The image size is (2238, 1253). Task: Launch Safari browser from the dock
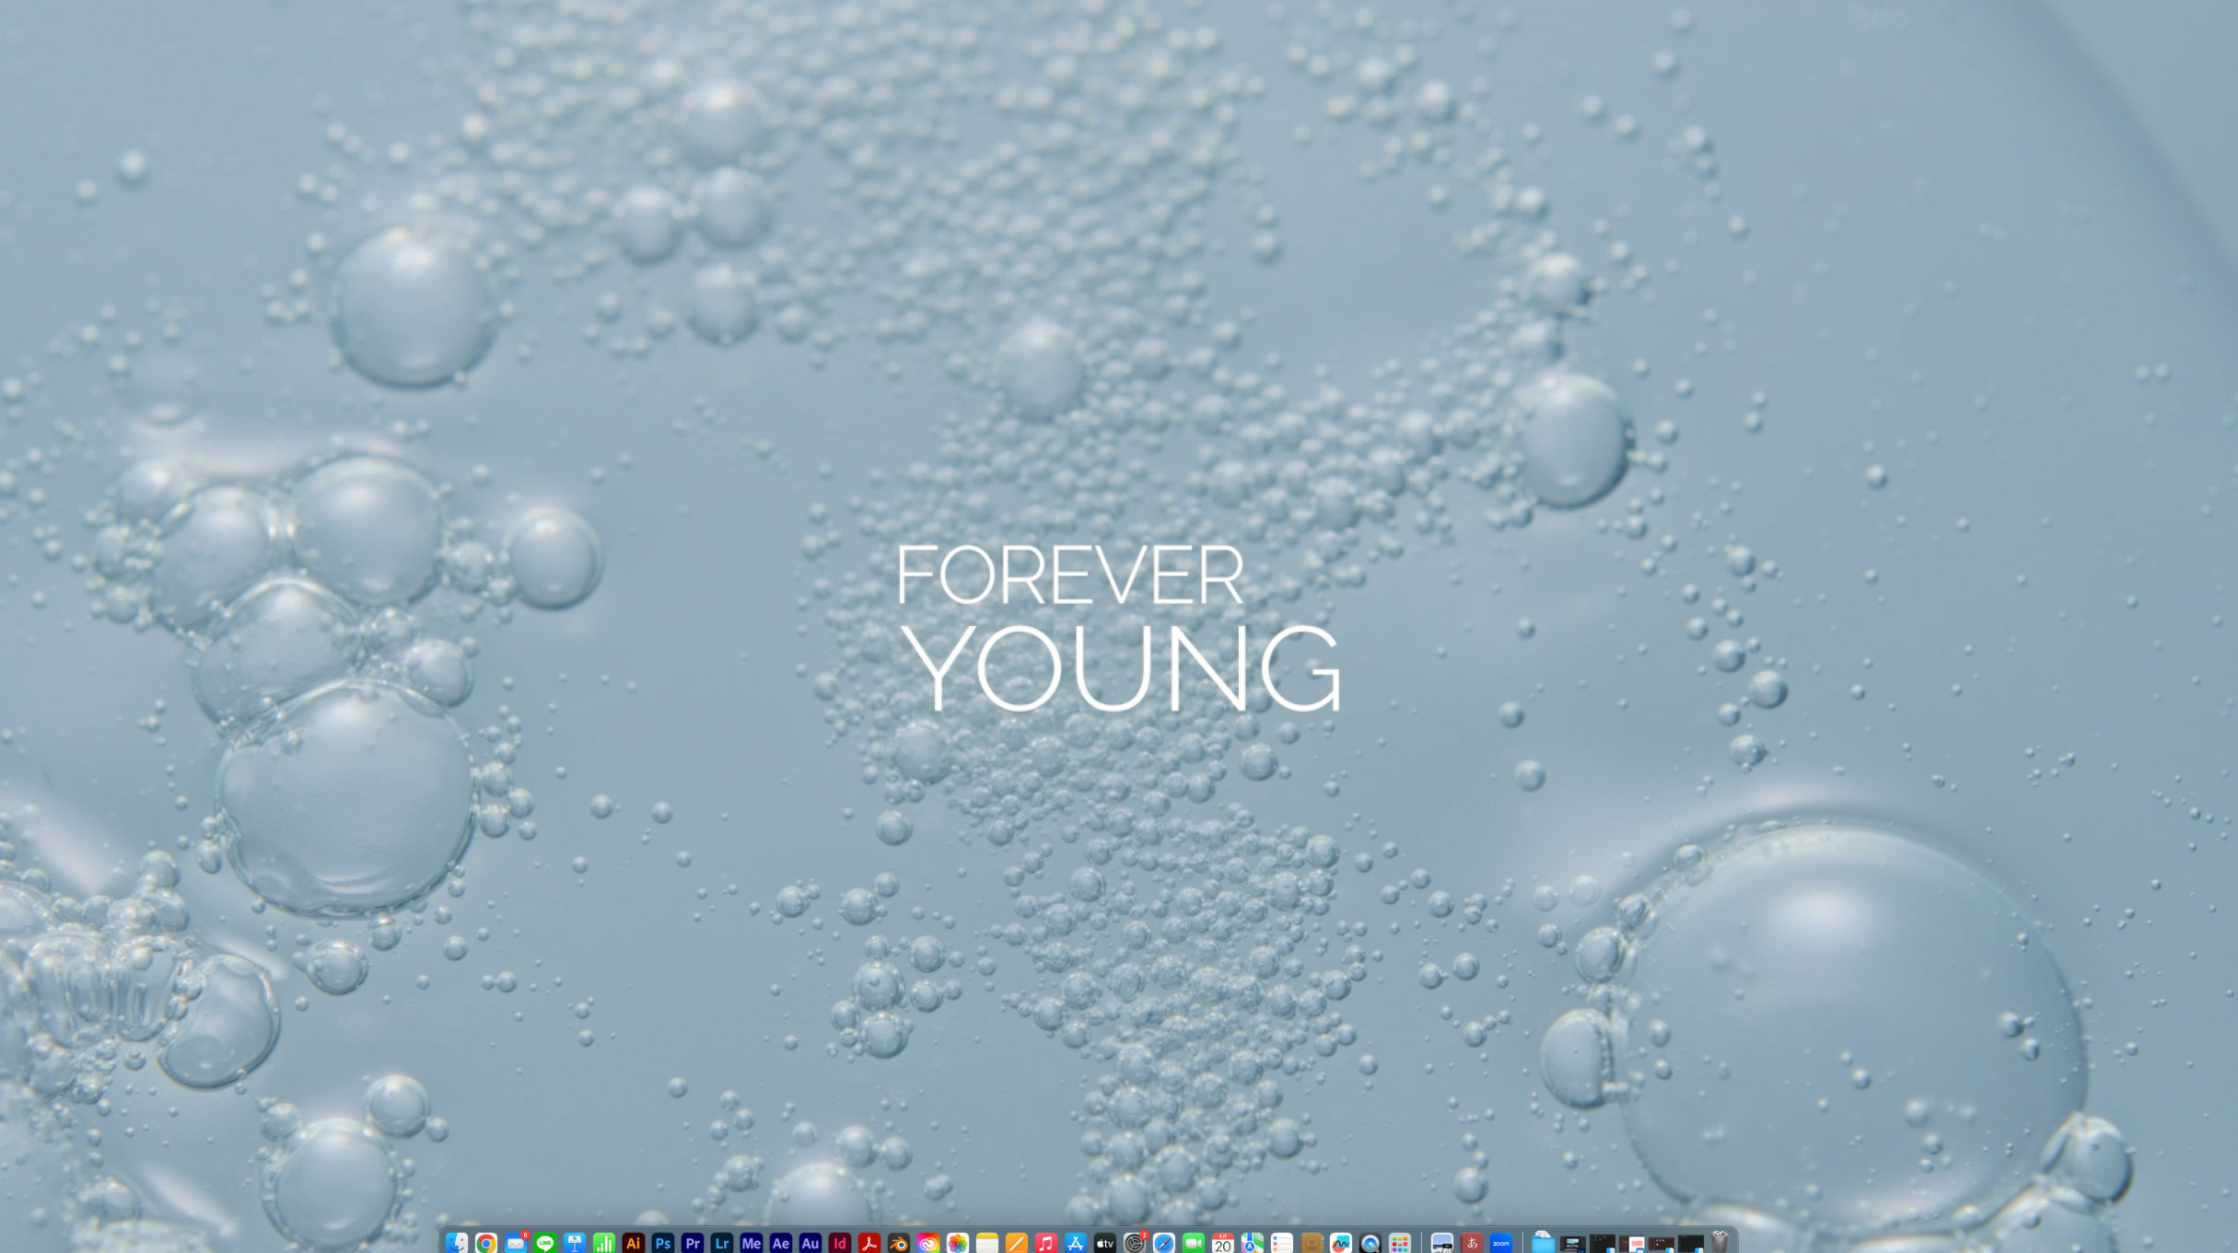(1164, 1243)
